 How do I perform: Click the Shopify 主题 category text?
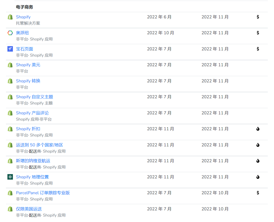(41, 103)
